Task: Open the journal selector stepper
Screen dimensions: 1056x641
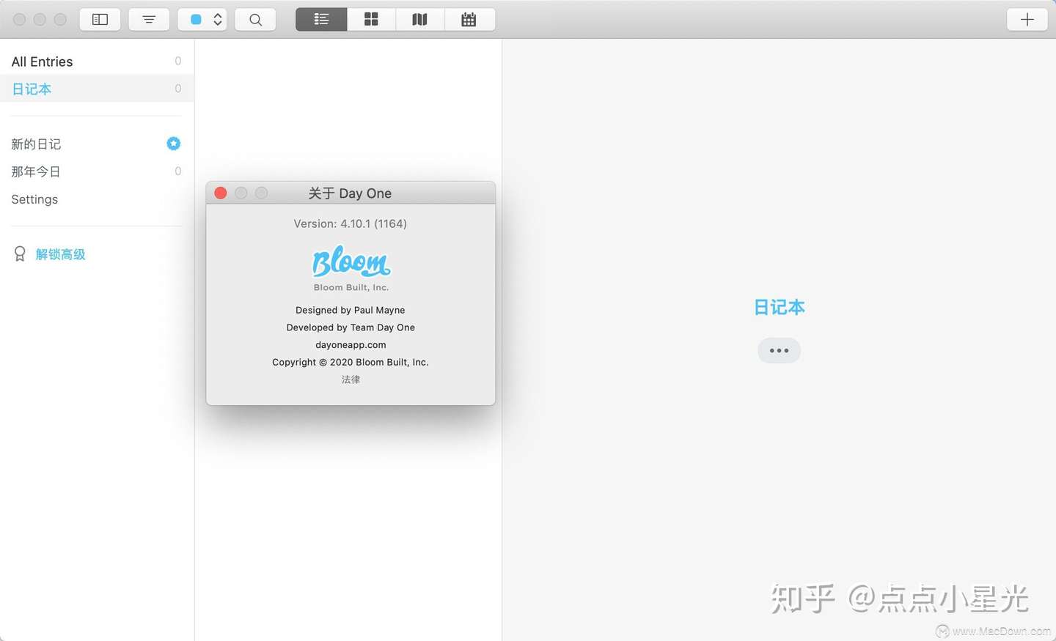Action: [217, 19]
